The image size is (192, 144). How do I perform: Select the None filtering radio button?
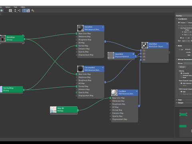pyautogui.click(x=181, y=78)
